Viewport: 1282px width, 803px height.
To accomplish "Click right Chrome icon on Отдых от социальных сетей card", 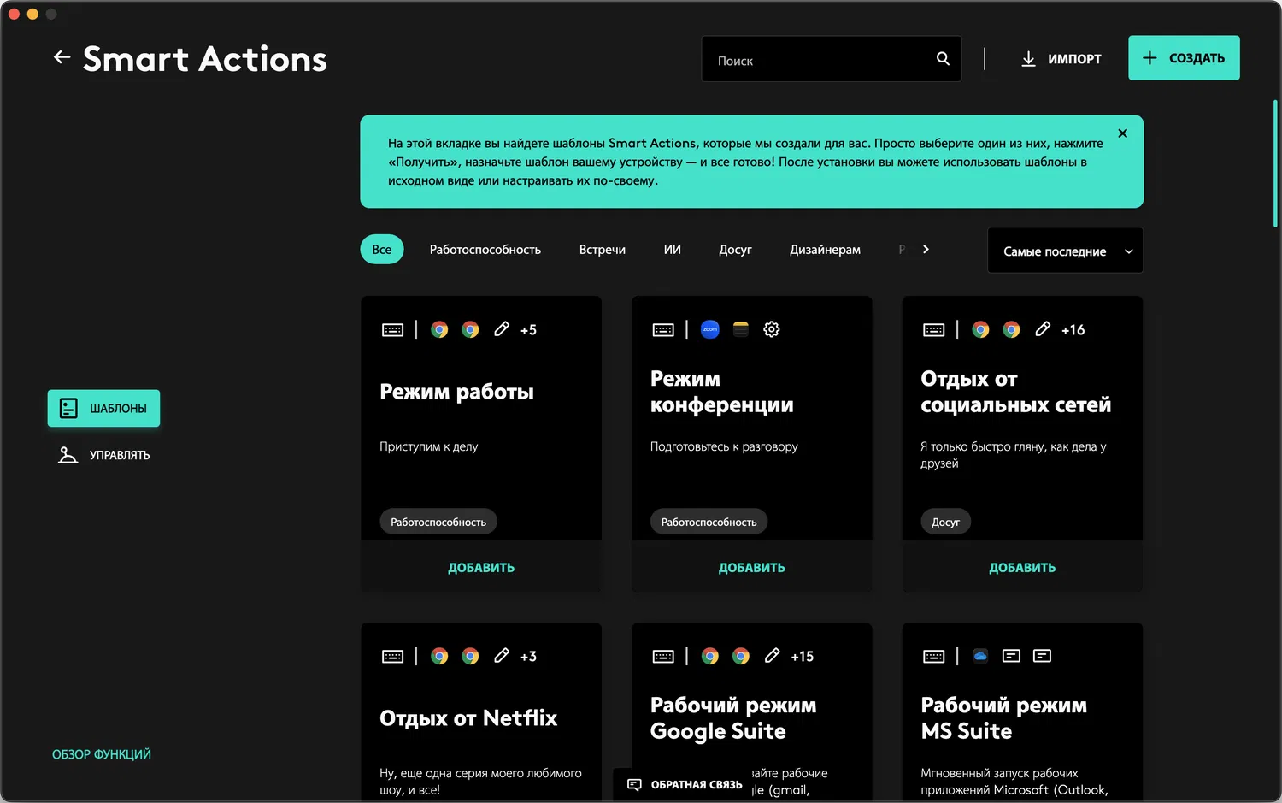I will 1012,330.
